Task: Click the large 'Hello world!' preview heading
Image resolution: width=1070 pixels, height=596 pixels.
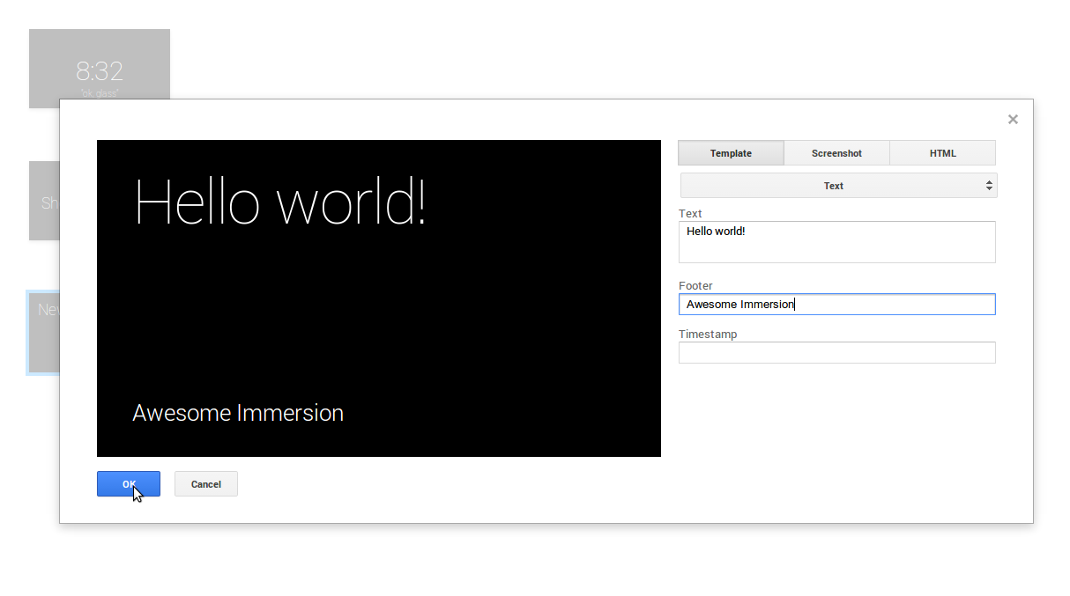Action: point(280,202)
